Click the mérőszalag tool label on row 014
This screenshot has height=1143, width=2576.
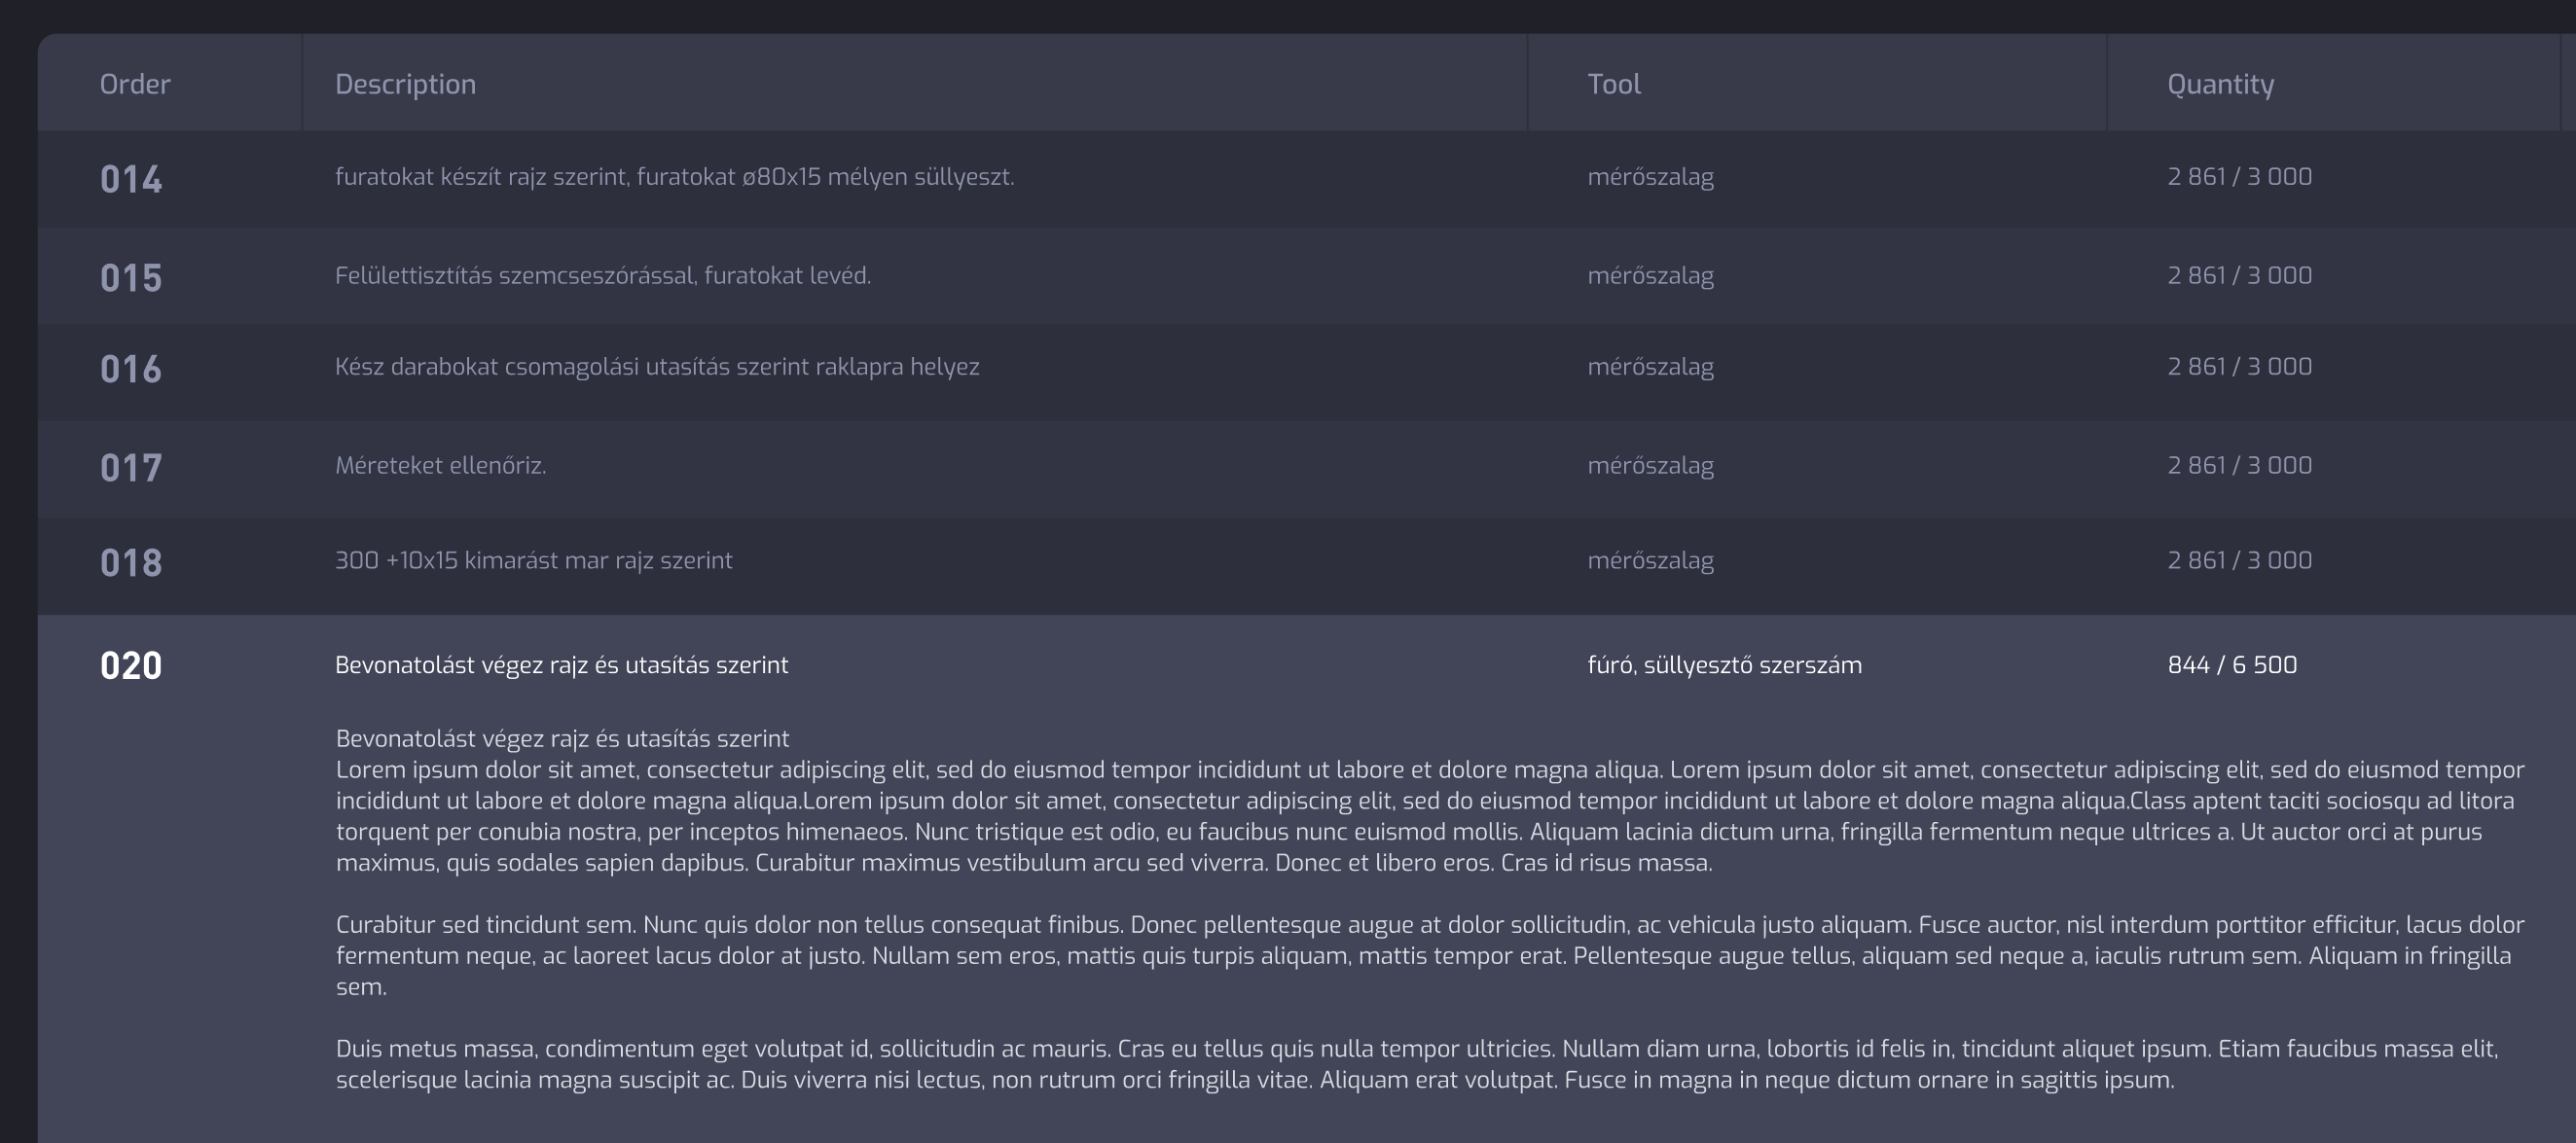pos(1650,177)
